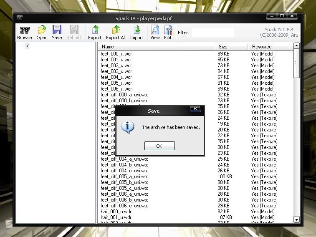316x237 pixels.
Task: Click the View magnifier icon
Action: (x=155, y=33)
